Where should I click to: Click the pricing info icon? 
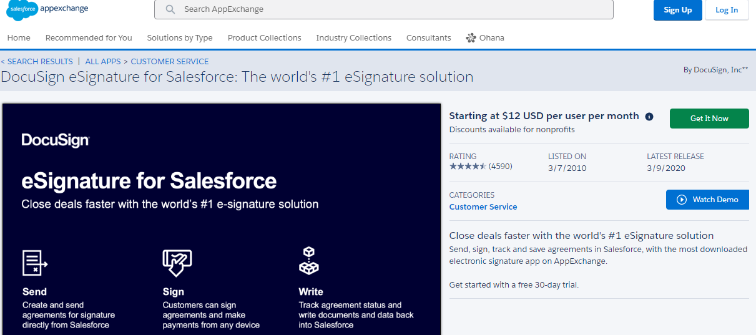click(x=649, y=117)
